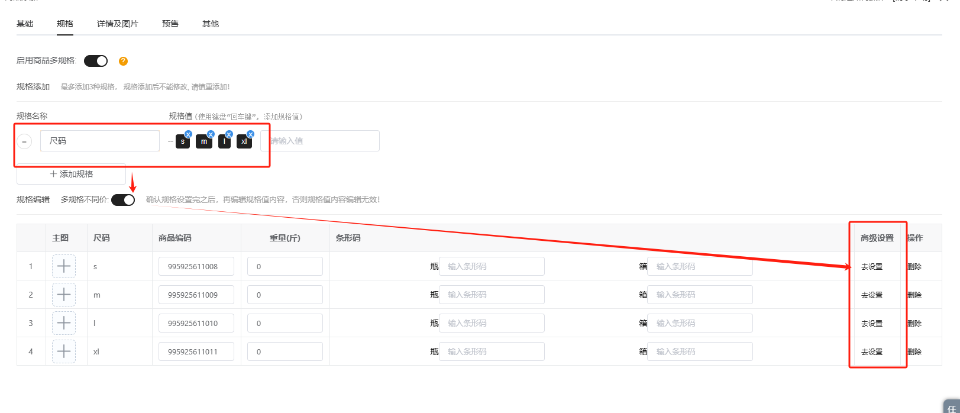960x413 pixels.
Task: Toggle the 多规格不同价 switch
Action: (123, 200)
